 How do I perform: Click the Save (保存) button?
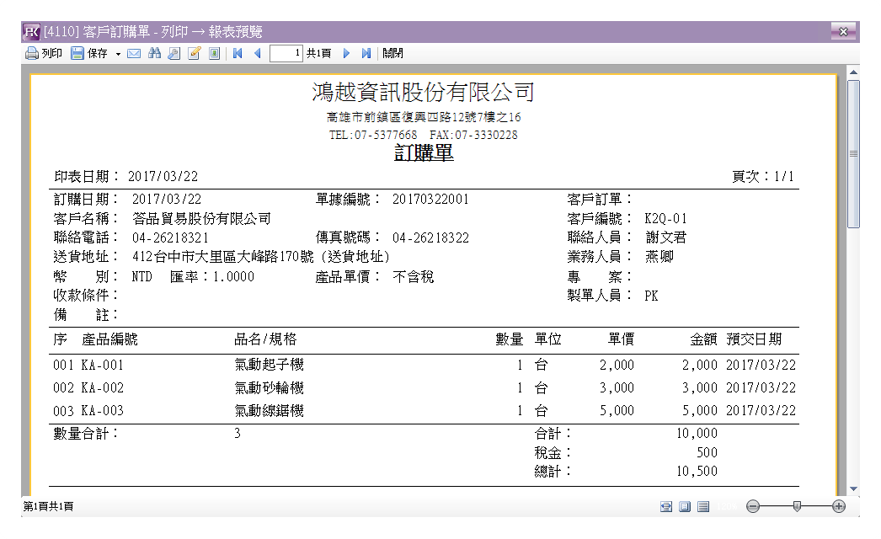click(x=89, y=53)
